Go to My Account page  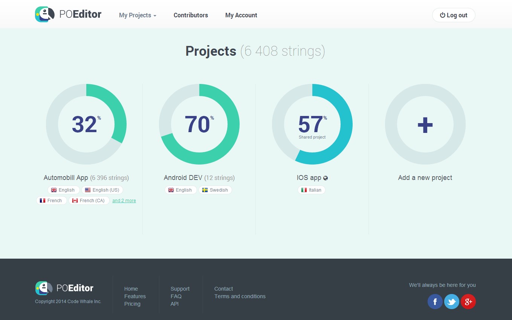click(241, 15)
